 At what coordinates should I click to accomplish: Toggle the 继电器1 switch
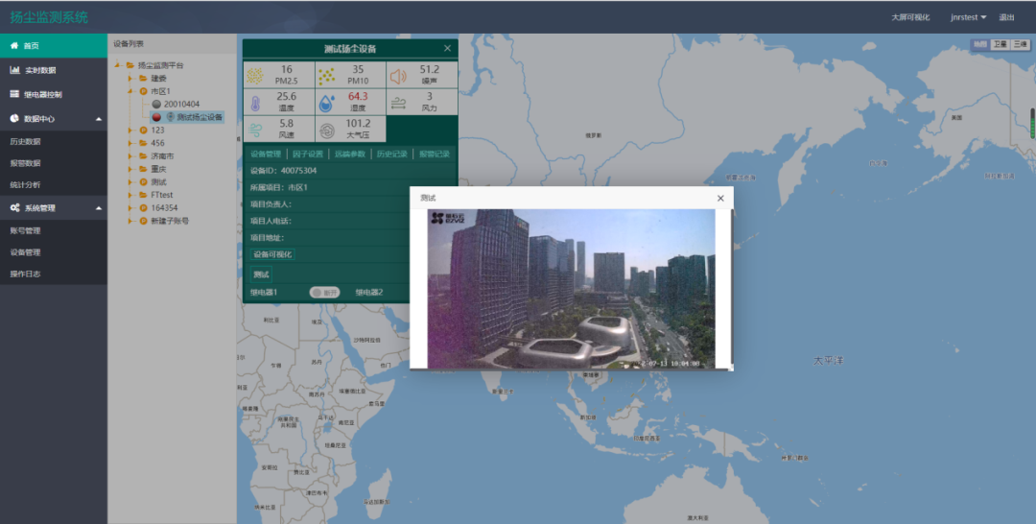324,293
